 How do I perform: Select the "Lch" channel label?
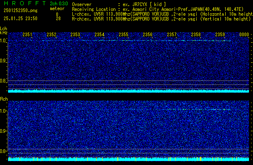[x=4, y=29]
